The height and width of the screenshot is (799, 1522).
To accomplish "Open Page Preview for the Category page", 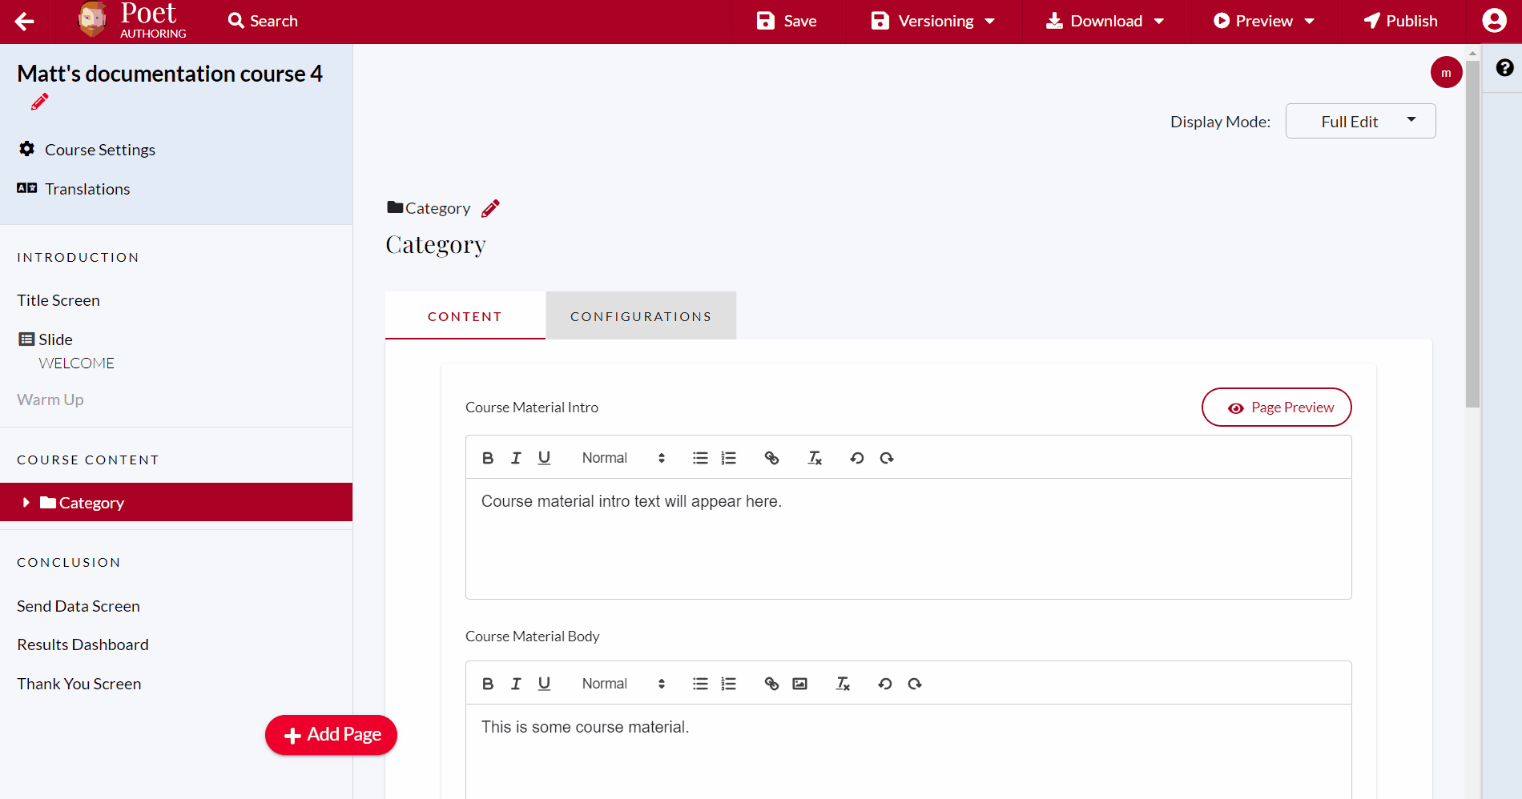I will tap(1276, 407).
